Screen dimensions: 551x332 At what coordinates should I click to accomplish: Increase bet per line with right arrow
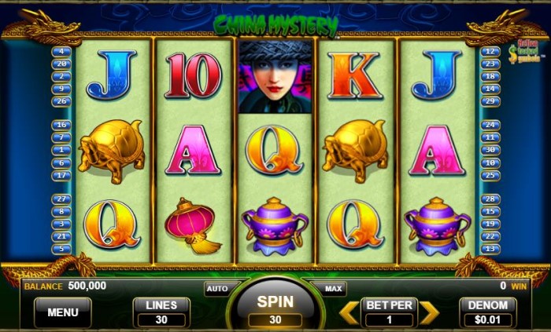tap(430, 312)
